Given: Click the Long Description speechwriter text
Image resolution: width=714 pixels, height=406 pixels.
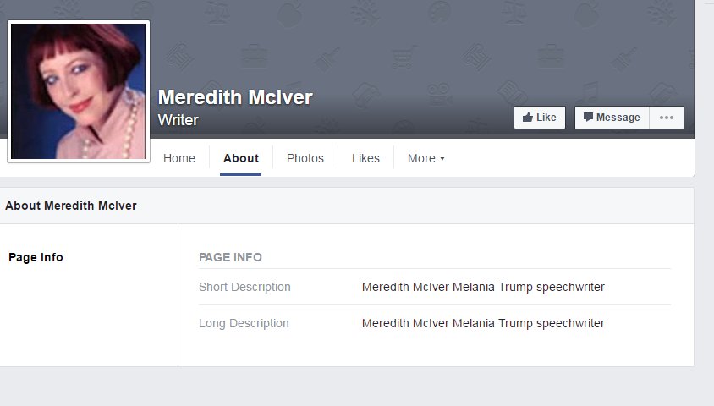Looking at the screenshot, I should tap(483, 323).
